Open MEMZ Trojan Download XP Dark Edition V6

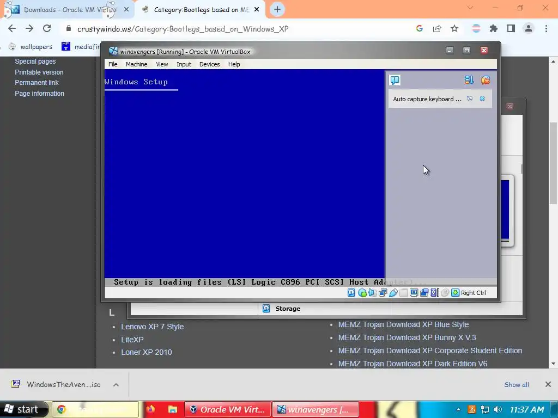pyautogui.click(x=413, y=364)
